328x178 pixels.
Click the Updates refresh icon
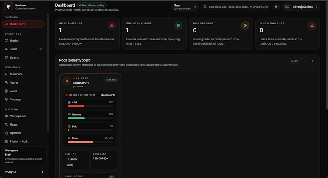click(x=6, y=133)
